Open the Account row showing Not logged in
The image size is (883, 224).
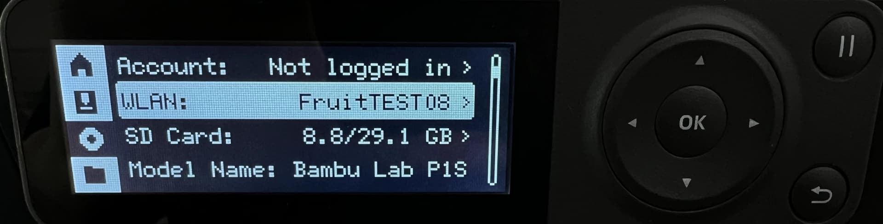tap(294, 67)
